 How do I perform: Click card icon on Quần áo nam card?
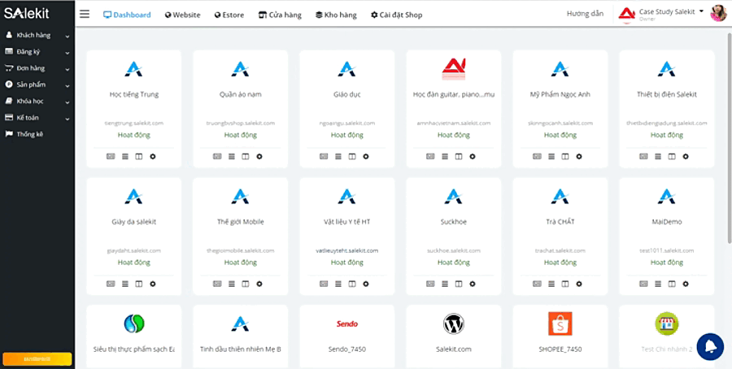click(217, 156)
